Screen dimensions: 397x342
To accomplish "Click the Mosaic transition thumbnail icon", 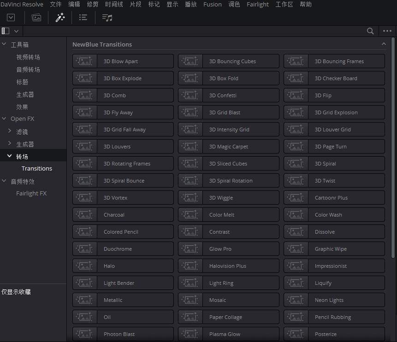I will [190, 300].
